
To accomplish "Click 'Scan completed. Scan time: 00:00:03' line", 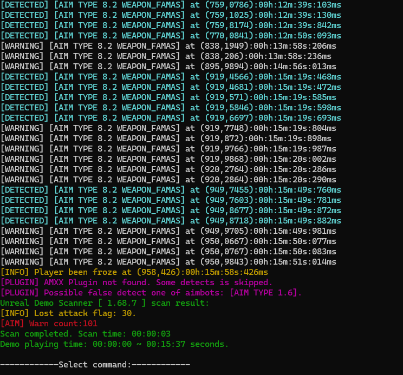I will tap(86, 334).
